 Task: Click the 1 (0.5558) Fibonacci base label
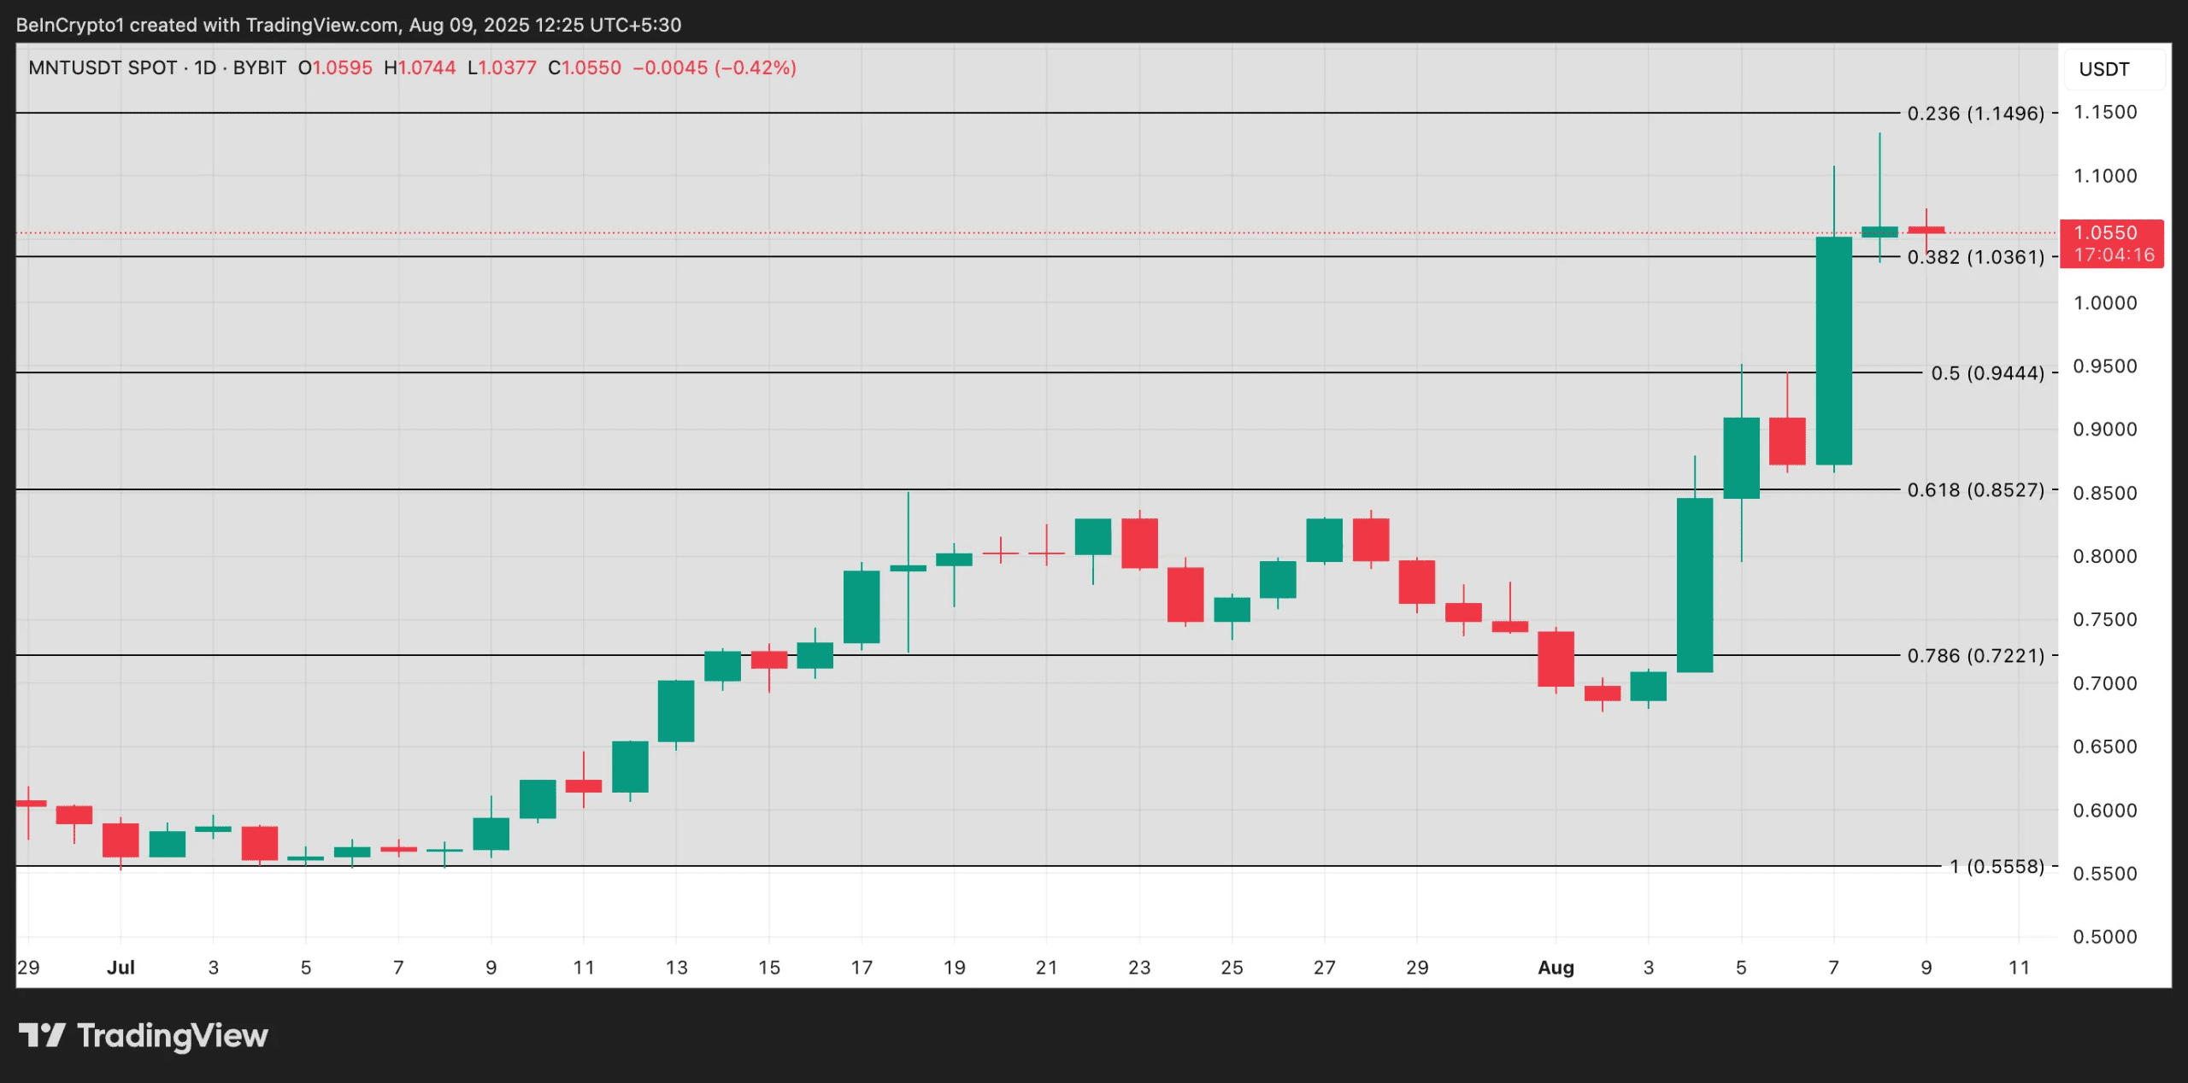(x=1997, y=867)
